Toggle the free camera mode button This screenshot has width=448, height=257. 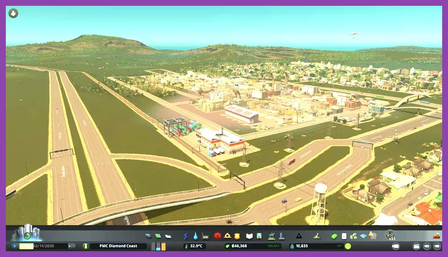click(396, 246)
